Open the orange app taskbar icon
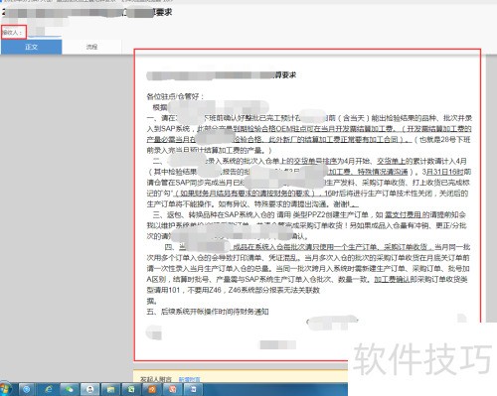Screen dimensions: 497x396 coord(152,389)
